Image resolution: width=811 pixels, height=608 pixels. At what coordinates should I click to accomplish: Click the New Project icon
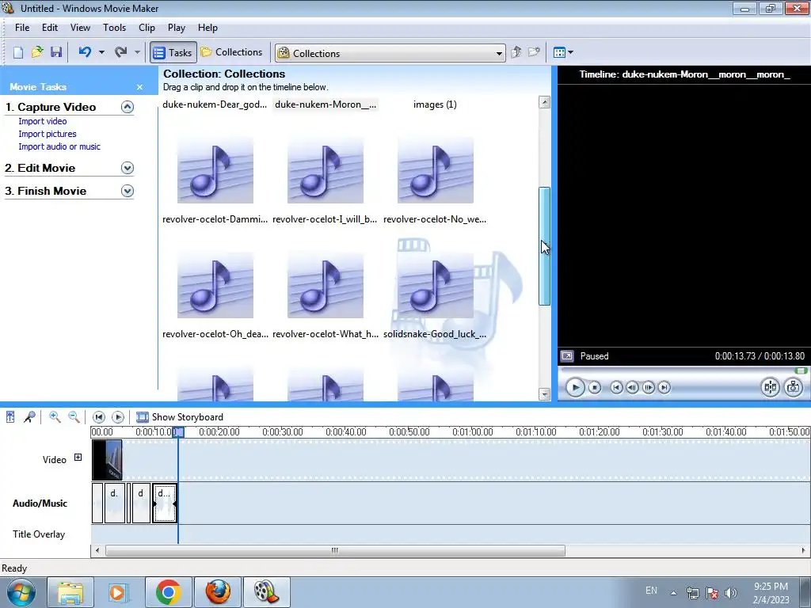coord(18,52)
